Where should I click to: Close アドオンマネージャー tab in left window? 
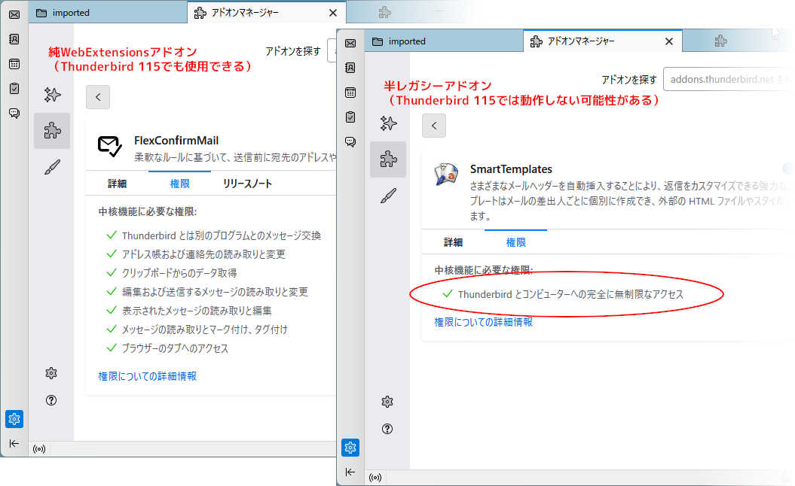333,13
